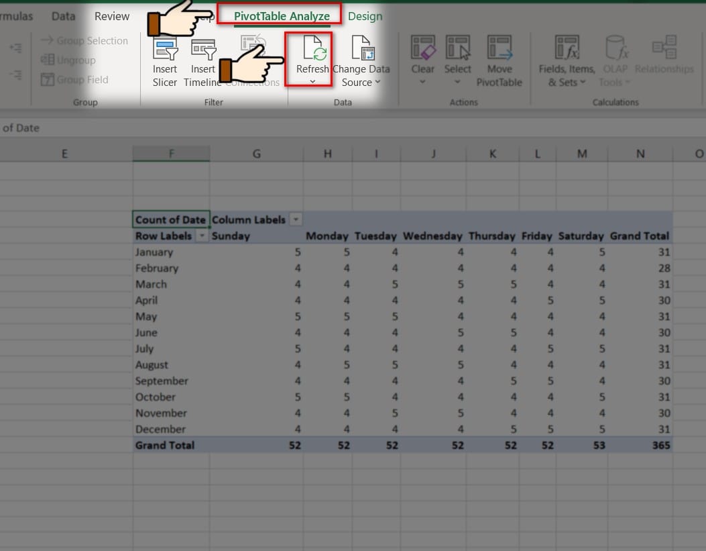Viewport: 706px width, 551px height.
Task: Select column header G
Action: point(257,154)
